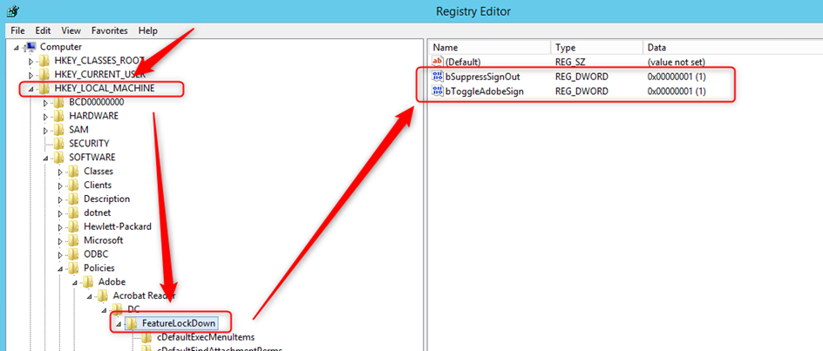Open the Favorites menu
Image resolution: width=823 pixels, height=351 pixels.
[110, 30]
